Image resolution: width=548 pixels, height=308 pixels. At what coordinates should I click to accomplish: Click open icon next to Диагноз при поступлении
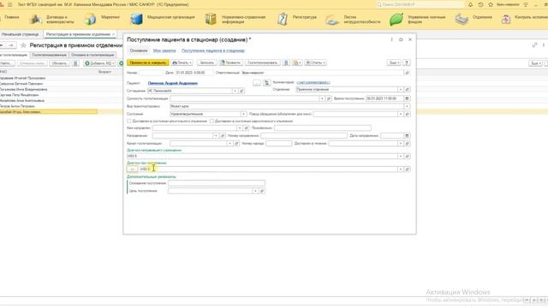408,169
